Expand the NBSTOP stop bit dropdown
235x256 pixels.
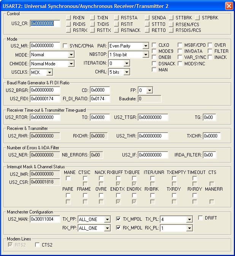145,55
